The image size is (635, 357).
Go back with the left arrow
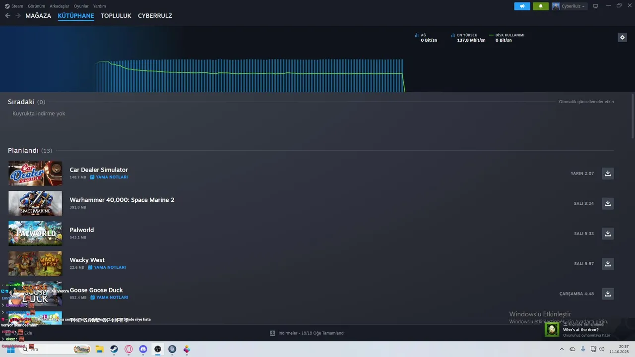7,15
